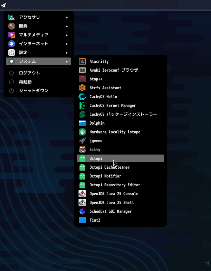
Task: Expand the 設定 submenu arrow
Action: [x=67, y=53]
